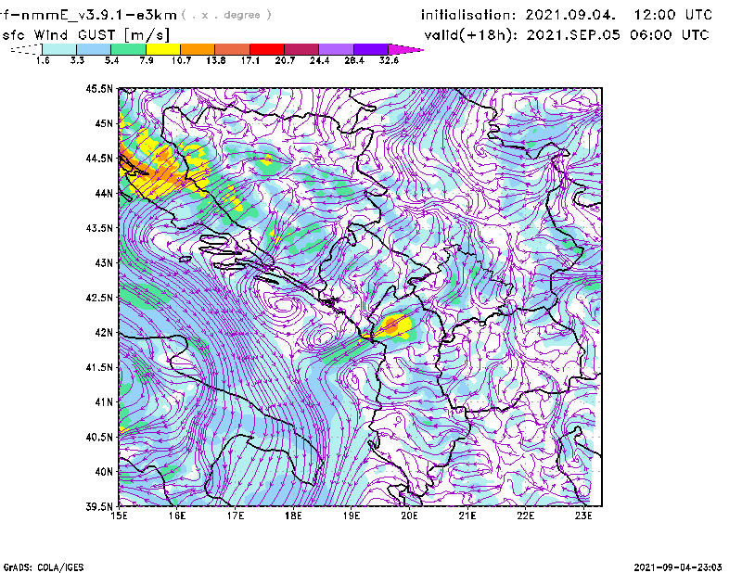Click the 'initialisation: 2021.09.04. 12:00 UTC' line
Image resolution: width=742 pixels, height=573 pixels.
coord(567,15)
